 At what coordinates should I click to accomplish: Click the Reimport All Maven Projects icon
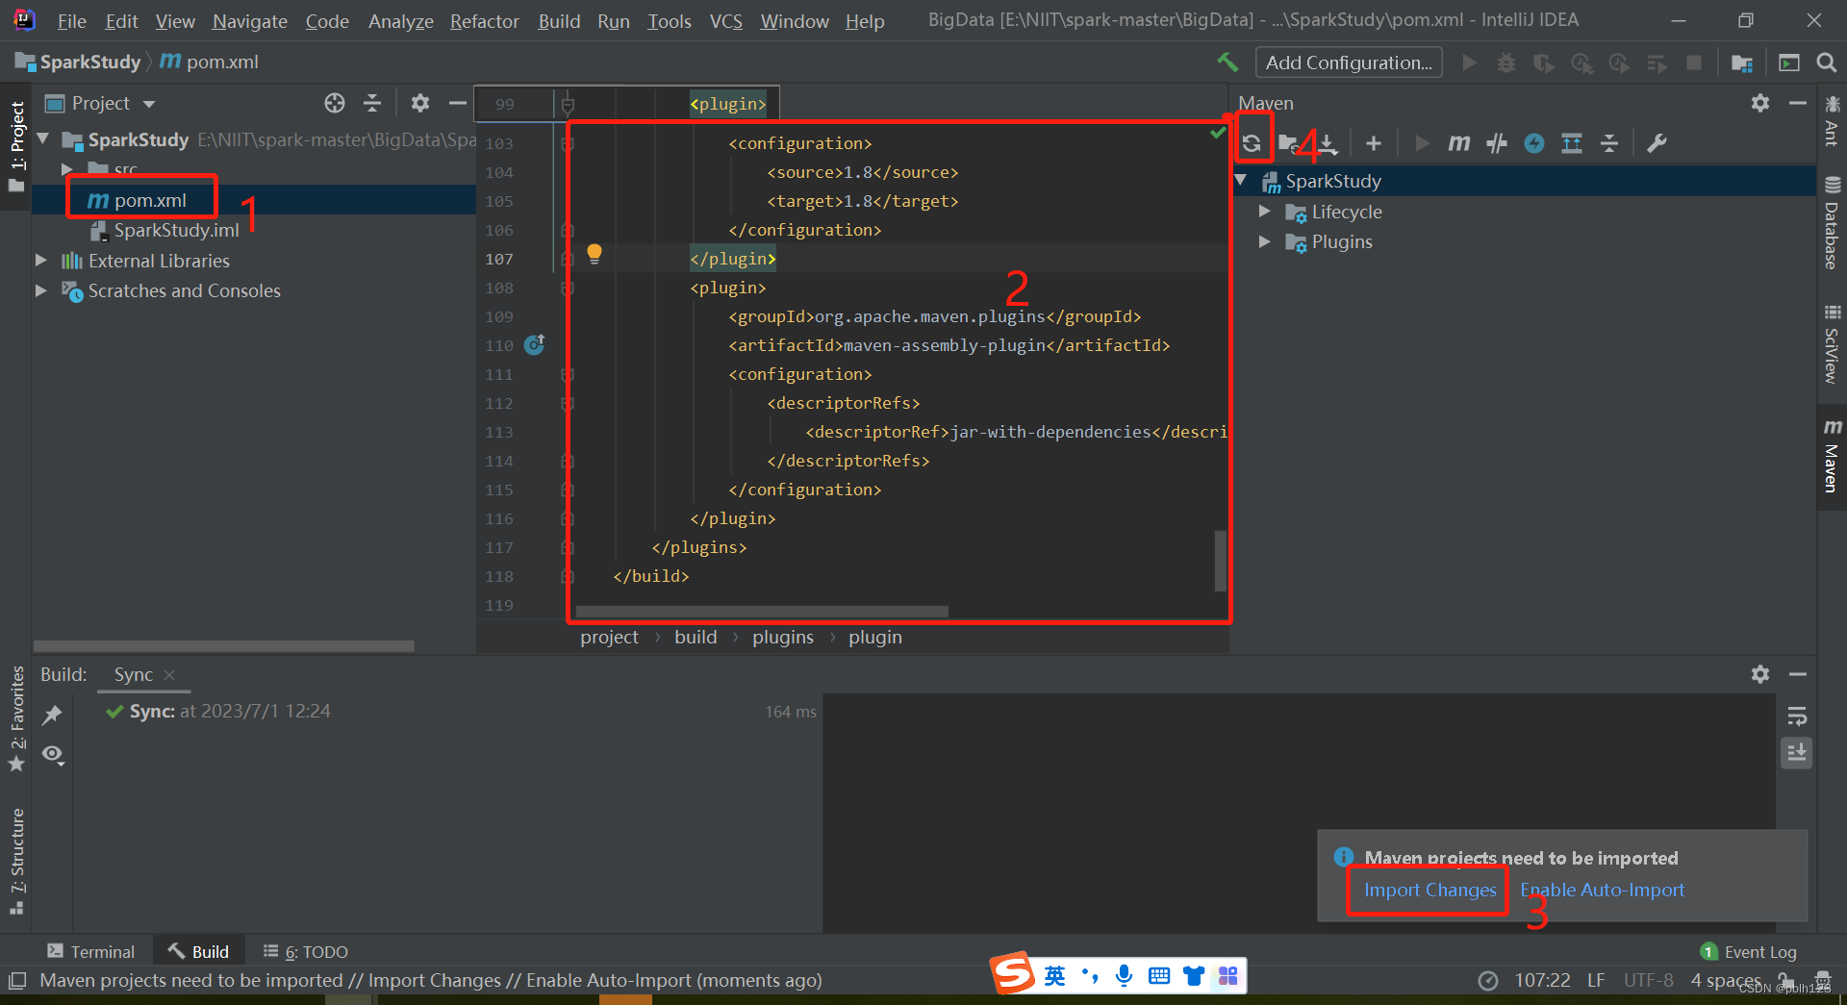1252,143
